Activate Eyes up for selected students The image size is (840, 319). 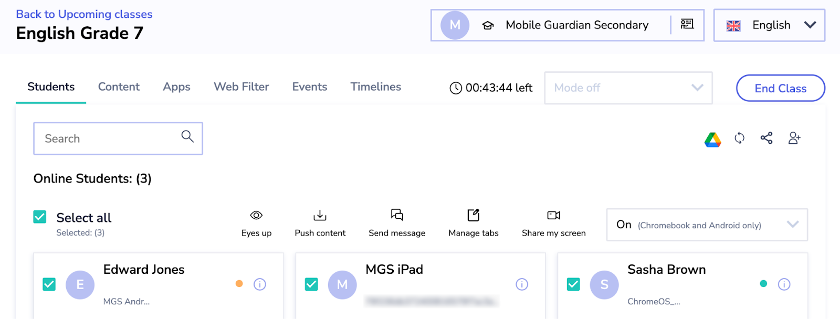pyautogui.click(x=256, y=223)
